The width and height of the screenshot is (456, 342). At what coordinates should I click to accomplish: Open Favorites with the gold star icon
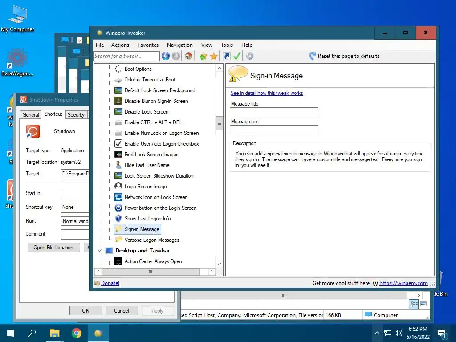213,56
